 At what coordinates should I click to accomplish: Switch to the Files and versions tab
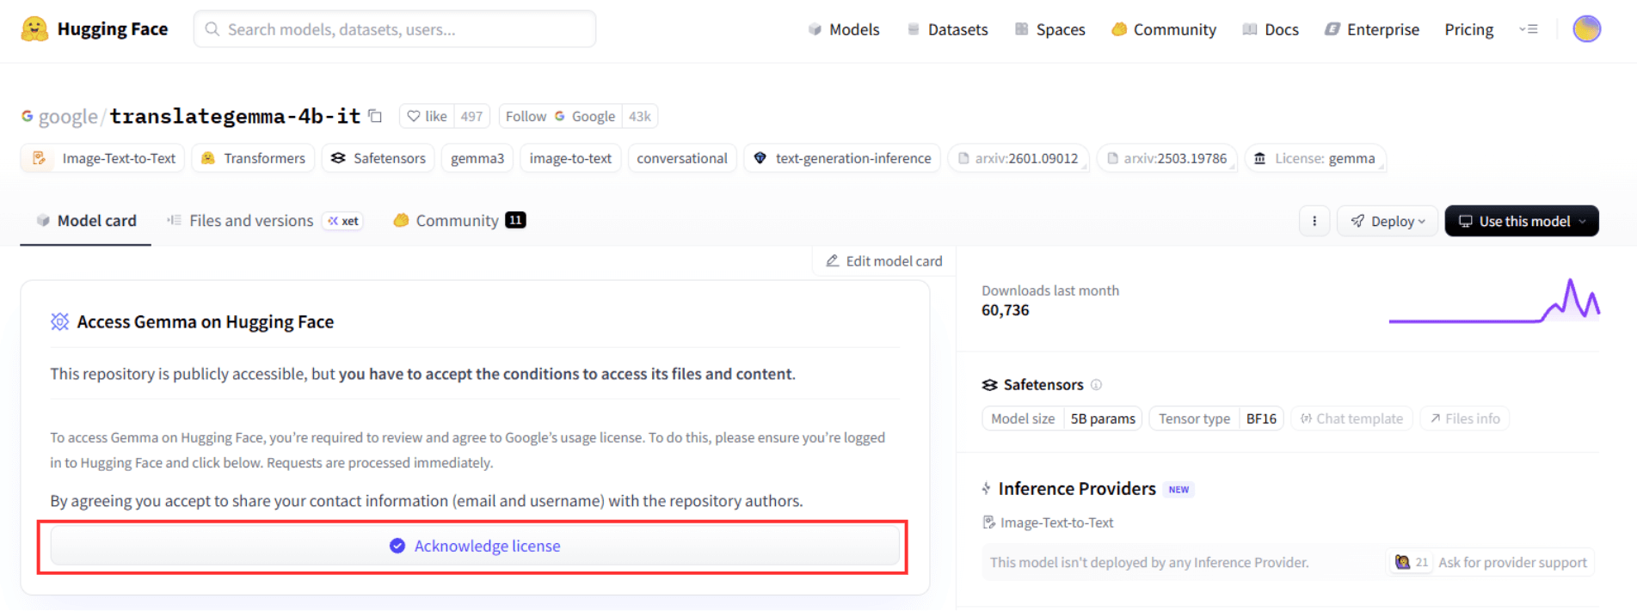tap(250, 221)
